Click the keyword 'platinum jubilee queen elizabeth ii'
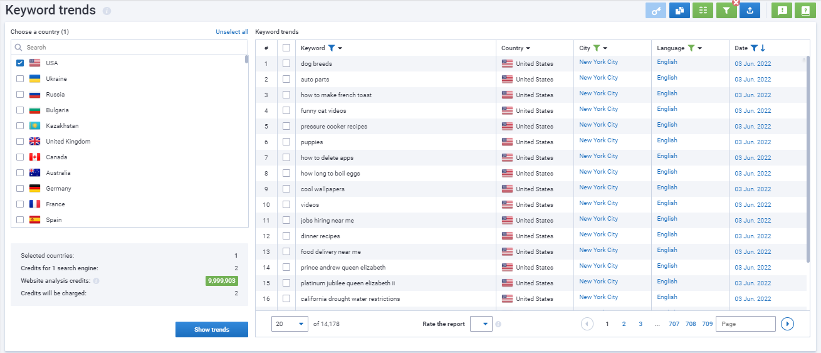Viewport: 821px width, 353px height. [348, 283]
